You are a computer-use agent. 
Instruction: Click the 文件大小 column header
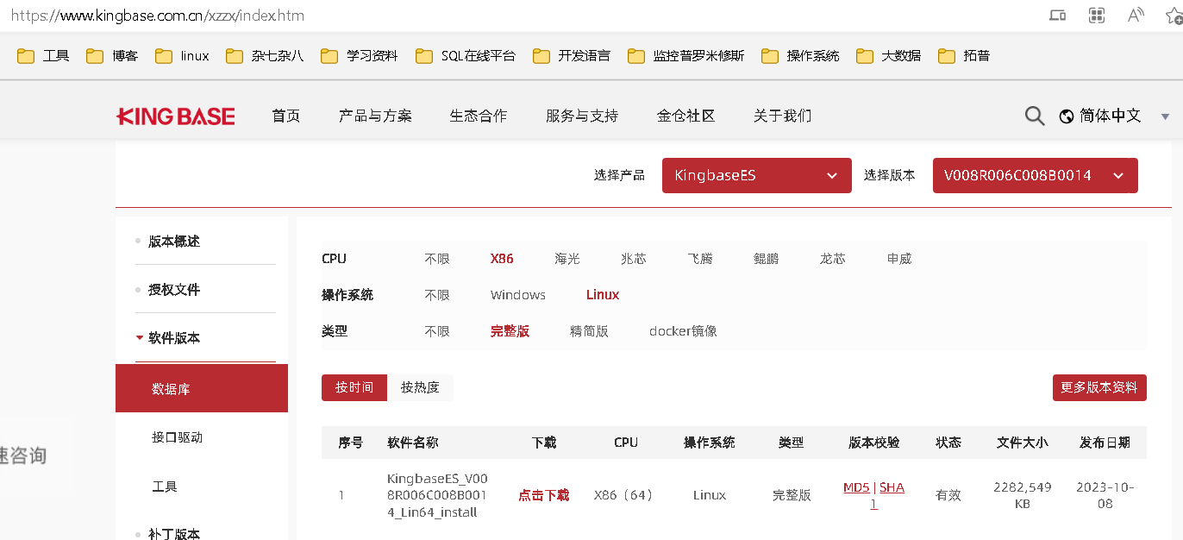click(1023, 443)
